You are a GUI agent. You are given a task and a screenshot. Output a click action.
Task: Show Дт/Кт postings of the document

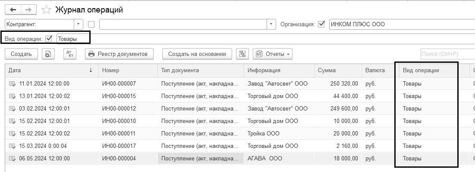click(x=70, y=54)
